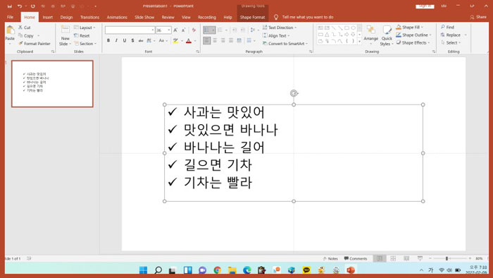Switch to the Slide Show tab
This screenshot has width=493, height=278.
click(x=144, y=17)
